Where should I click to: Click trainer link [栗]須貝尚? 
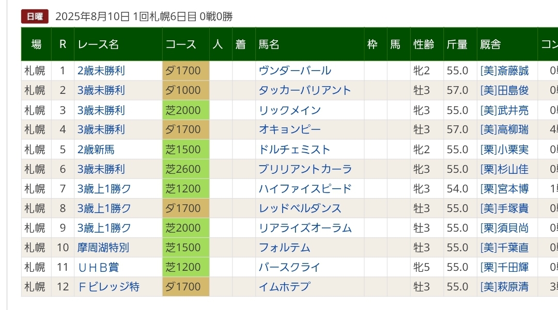504,228
